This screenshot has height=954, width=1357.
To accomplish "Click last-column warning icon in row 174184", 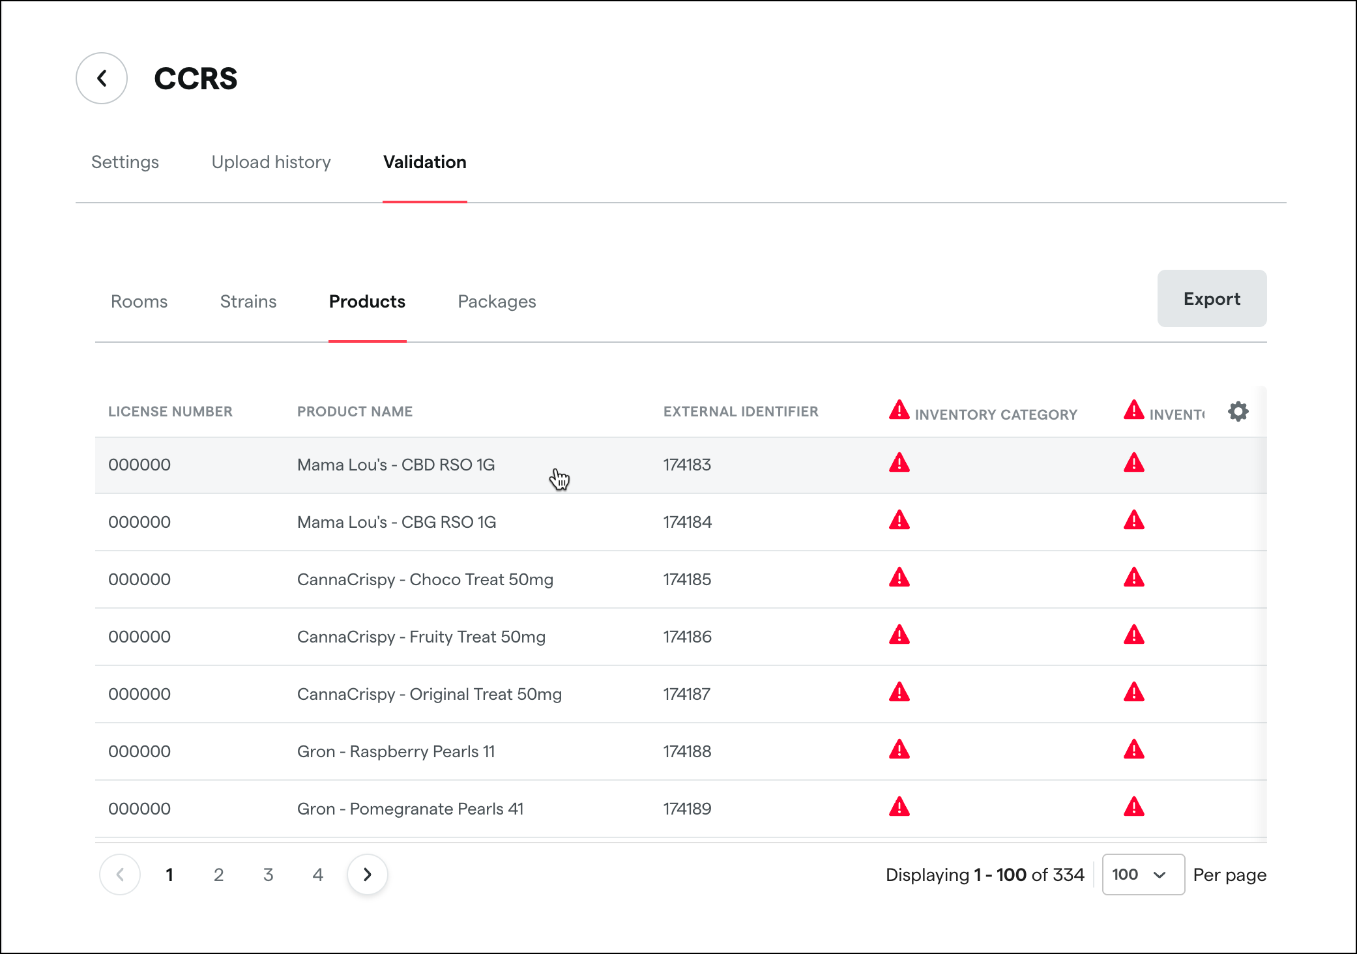I will (x=1133, y=520).
